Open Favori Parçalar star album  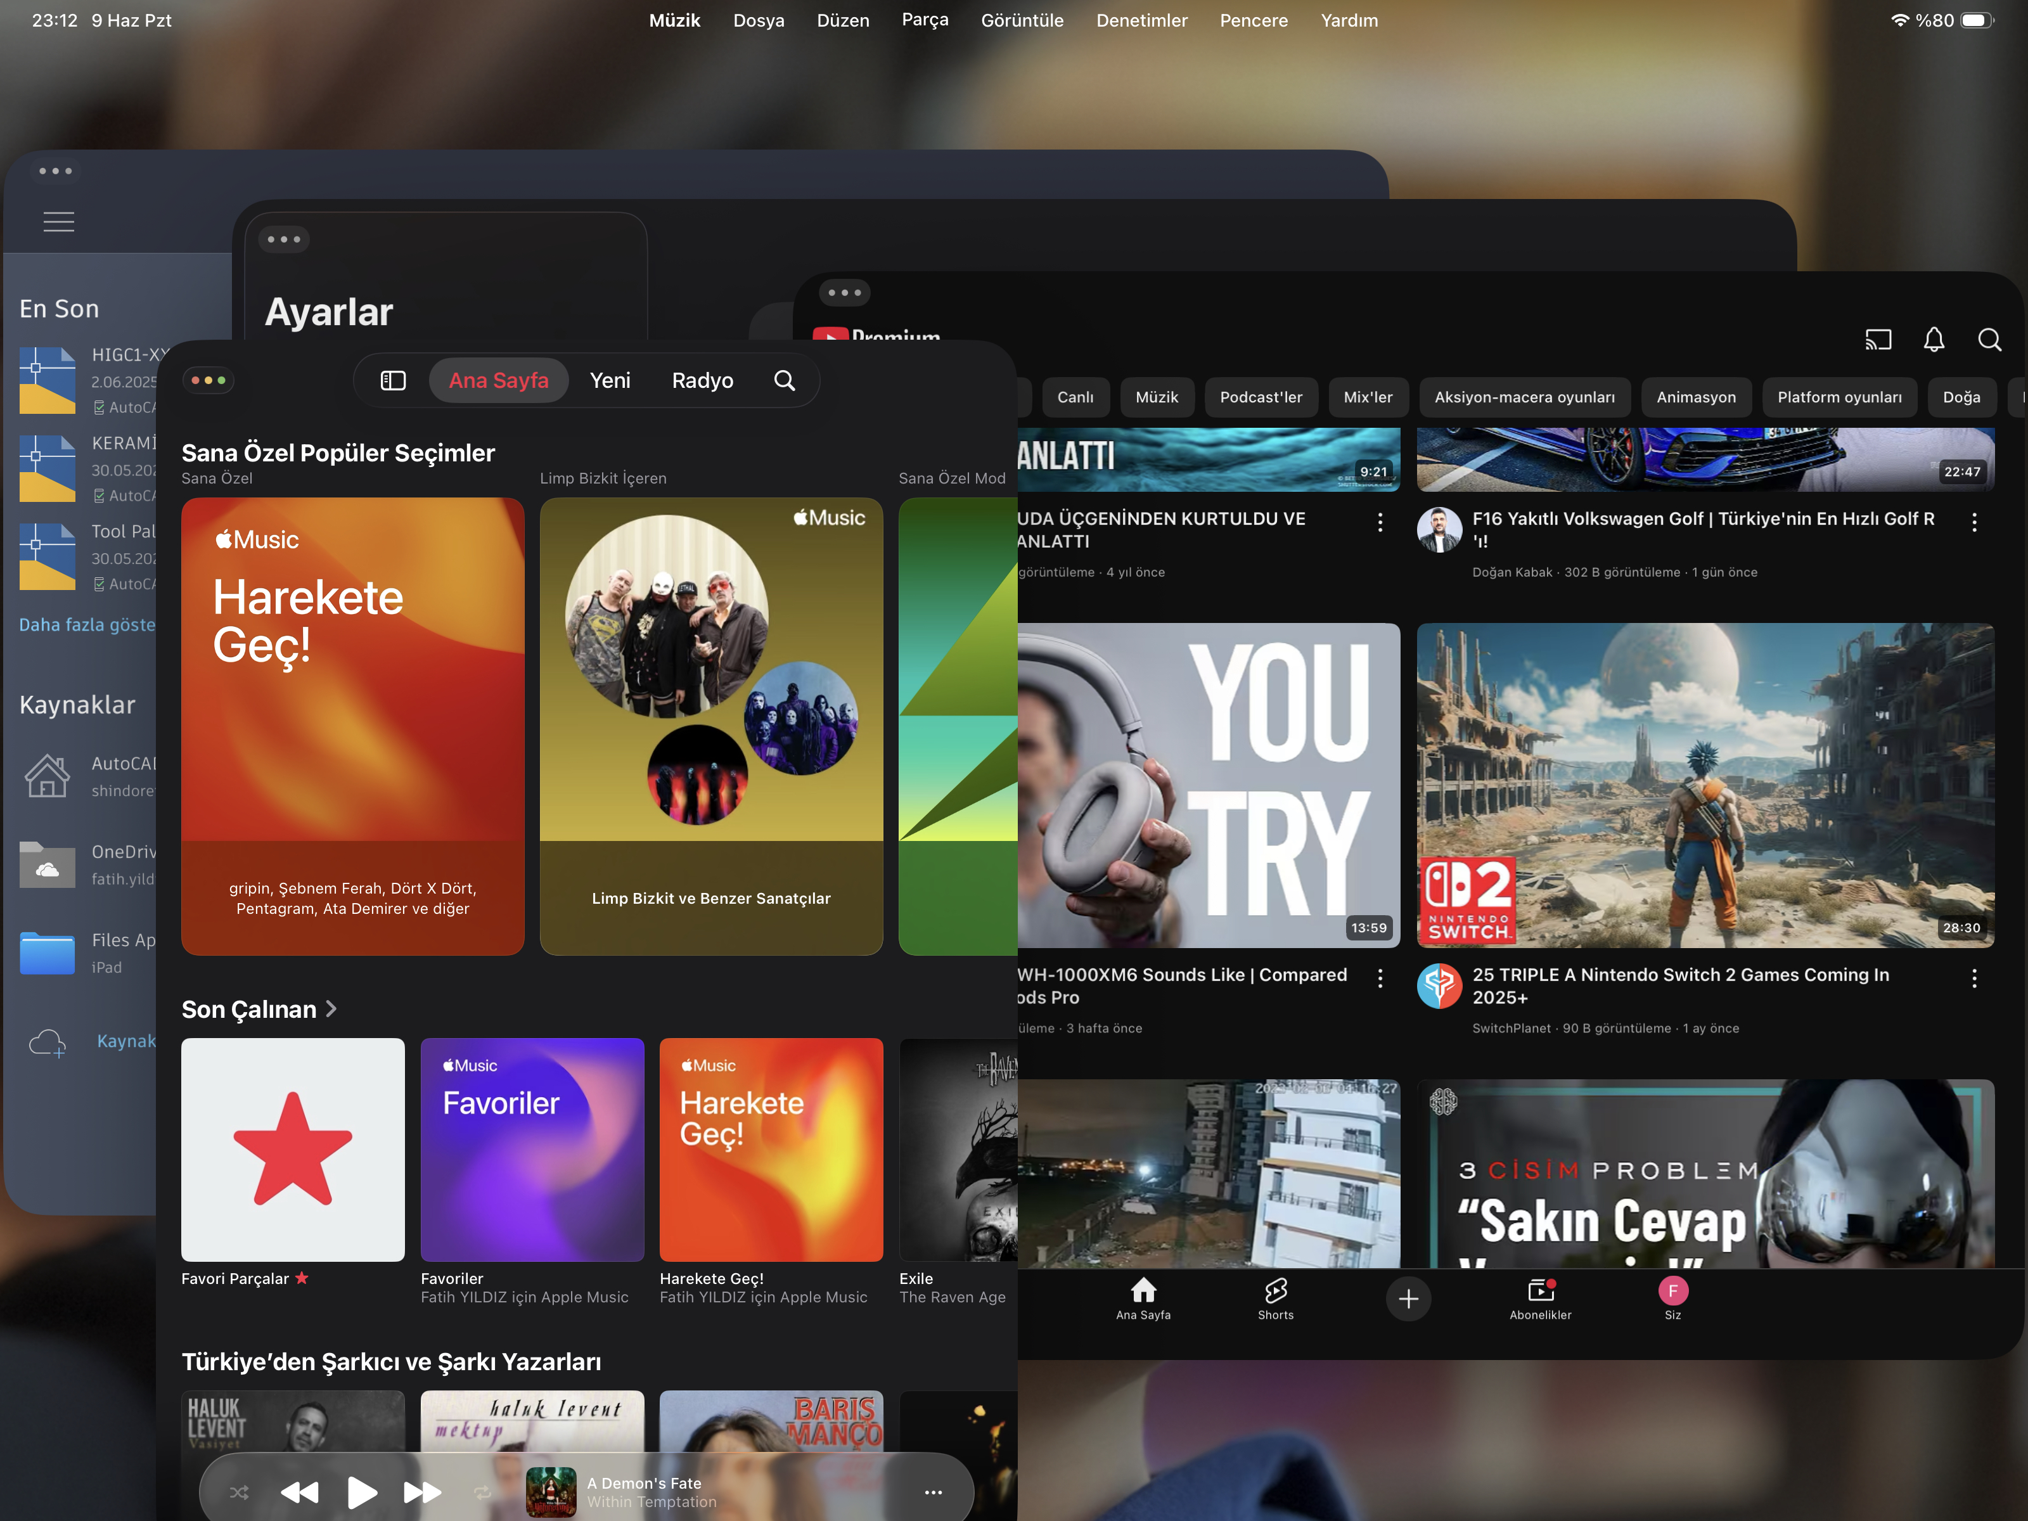[x=292, y=1149]
